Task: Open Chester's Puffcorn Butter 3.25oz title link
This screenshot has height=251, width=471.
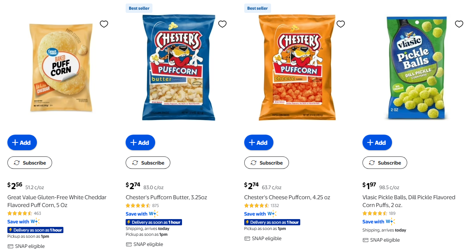Action: (166, 197)
